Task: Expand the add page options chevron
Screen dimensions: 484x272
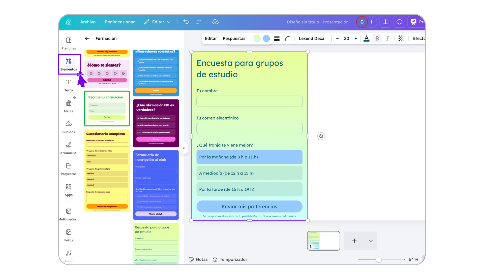Action: click(x=371, y=241)
